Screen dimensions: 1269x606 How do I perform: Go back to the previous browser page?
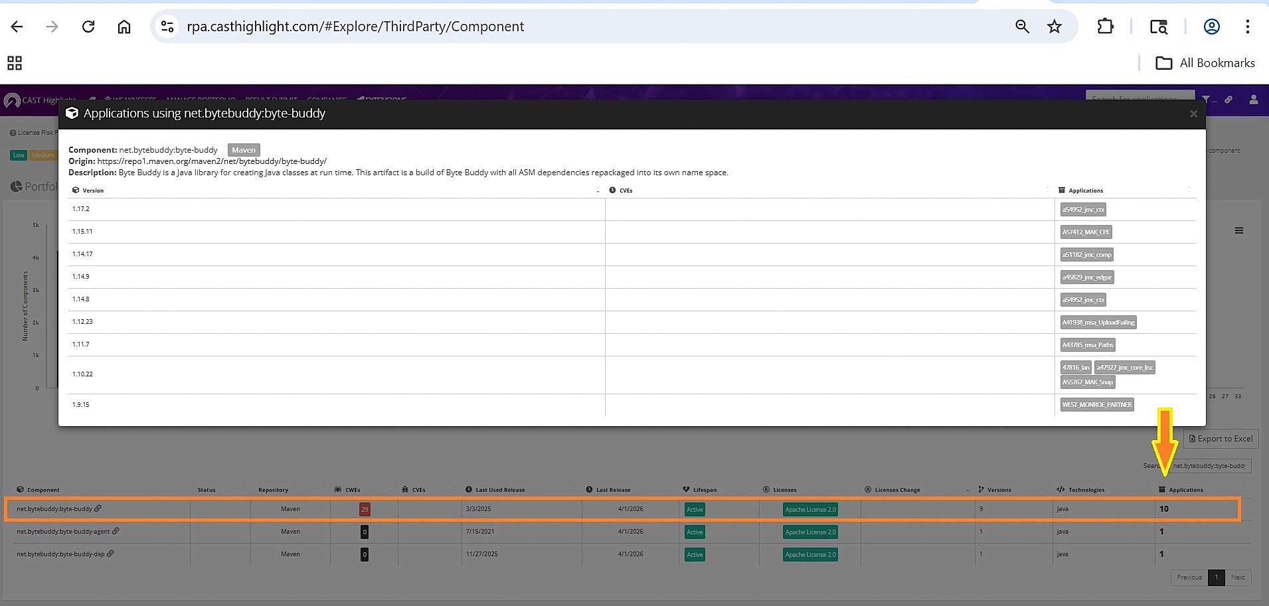(x=17, y=27)
